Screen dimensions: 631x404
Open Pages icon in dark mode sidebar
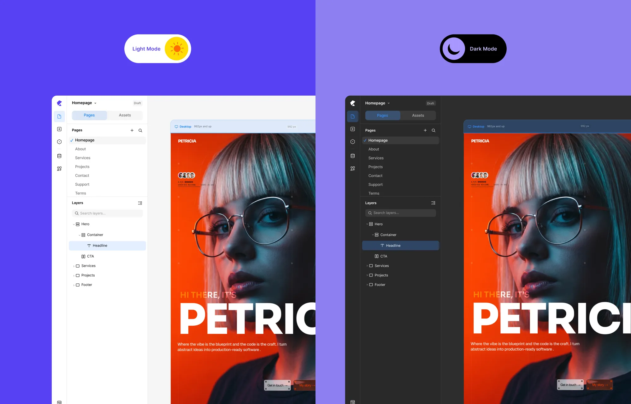point(353,116)
